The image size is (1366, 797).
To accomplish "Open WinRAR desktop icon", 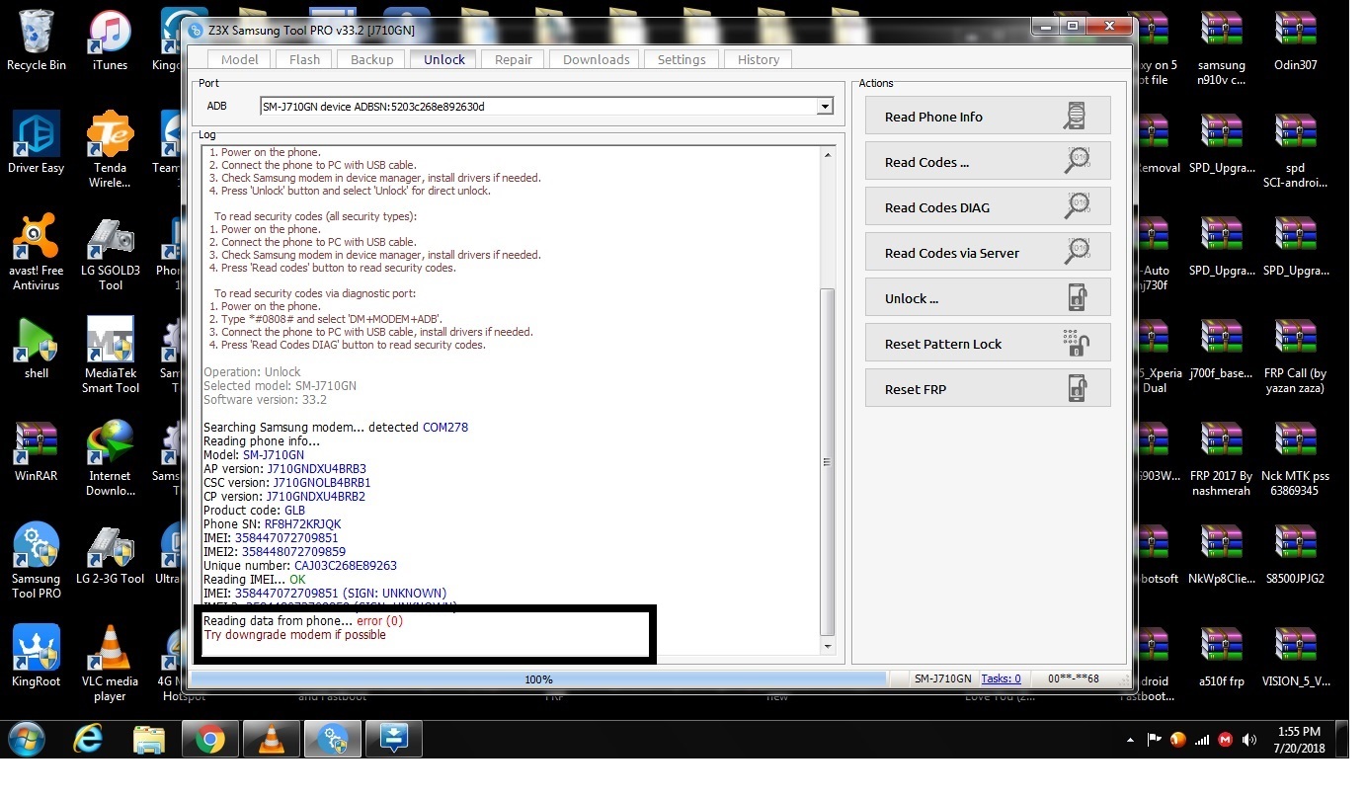I will click(37, 451).
